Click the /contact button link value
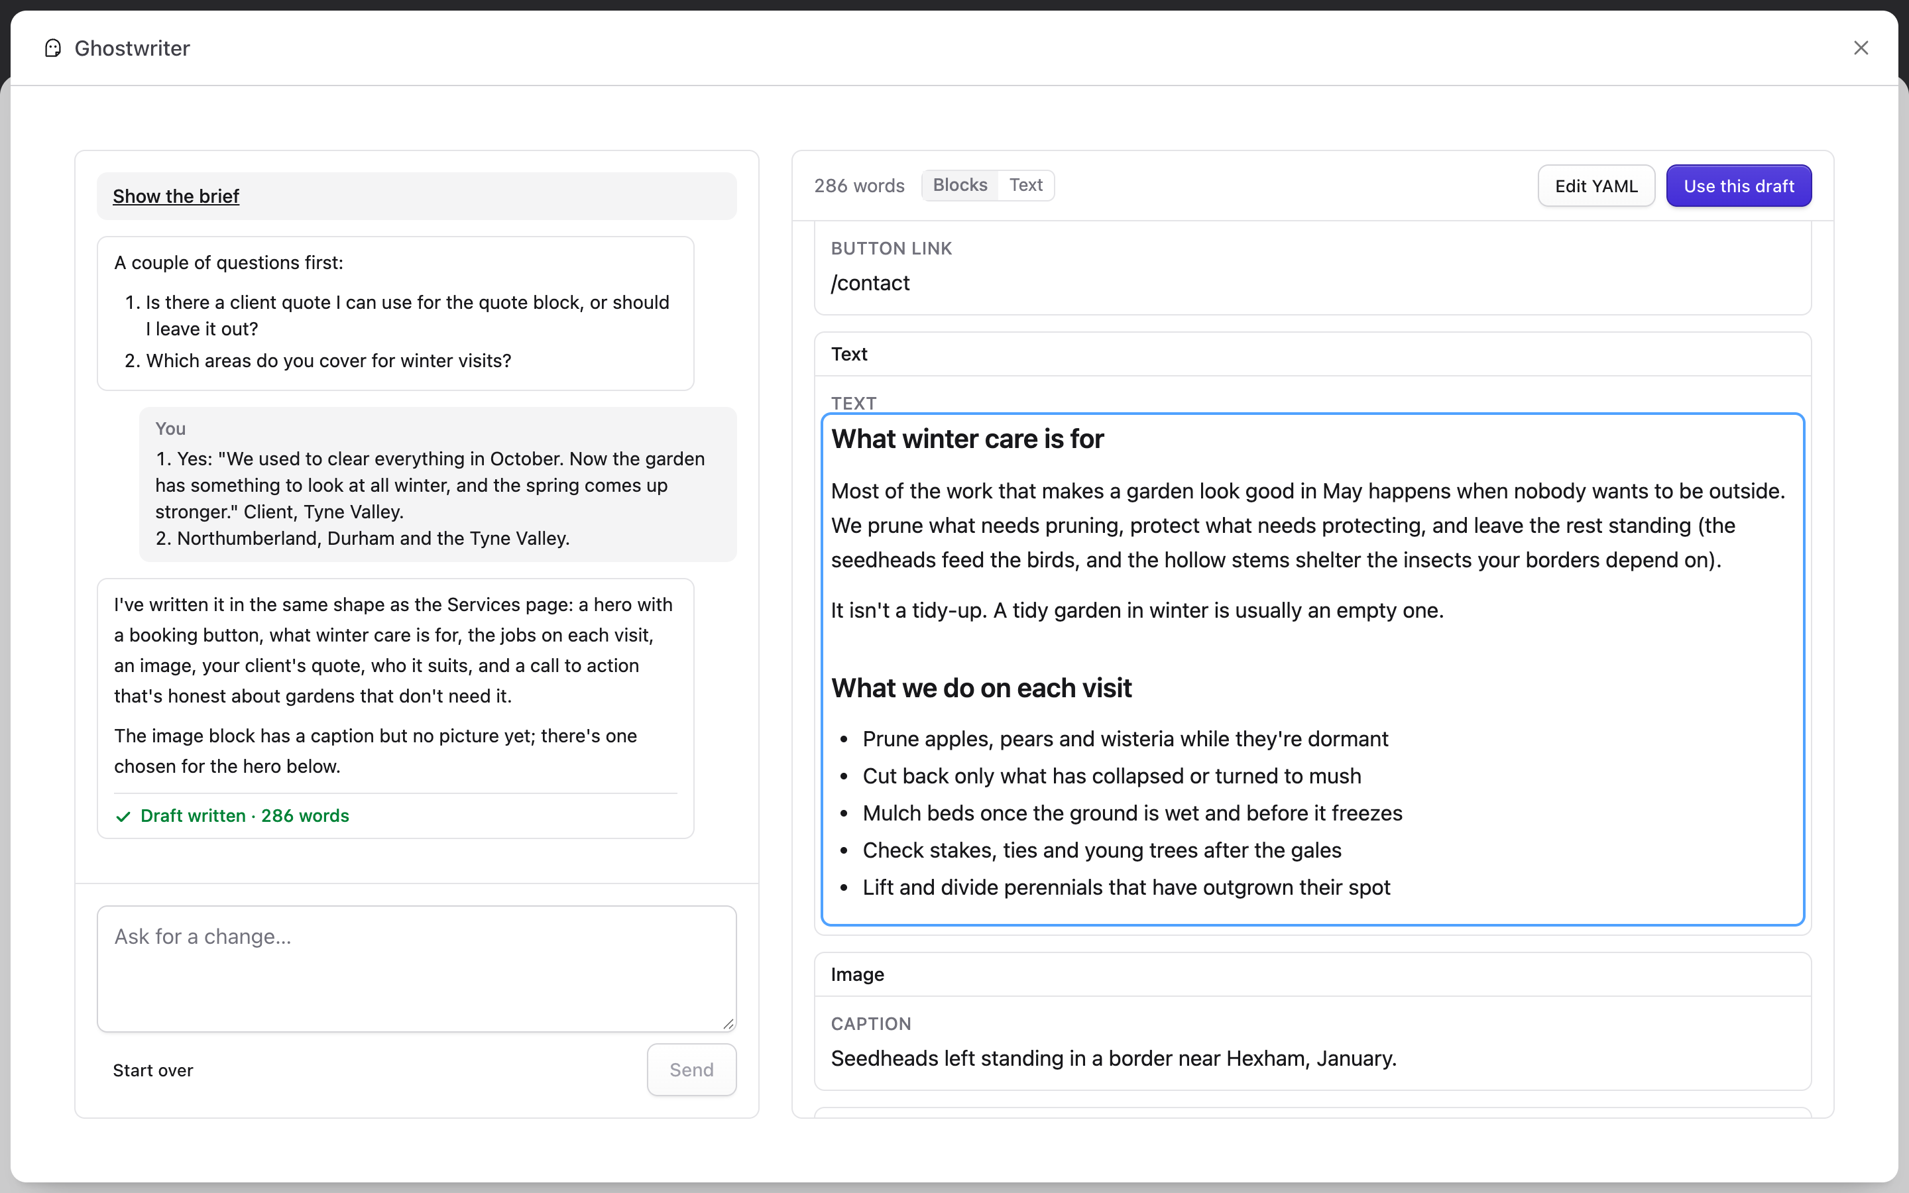The image size is (1909, 1193). point(870,282)
